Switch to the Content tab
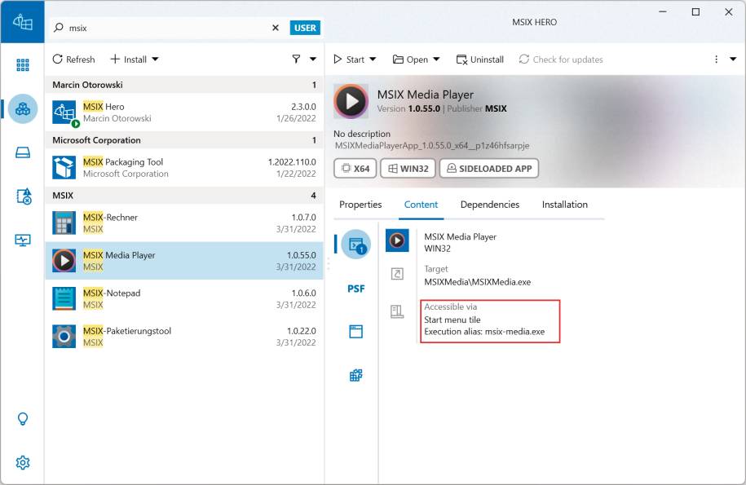 [x=421, y=205]
